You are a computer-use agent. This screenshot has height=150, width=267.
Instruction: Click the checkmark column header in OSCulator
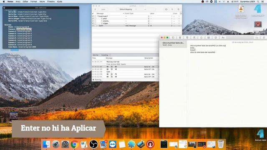click(x=93, y=13)
